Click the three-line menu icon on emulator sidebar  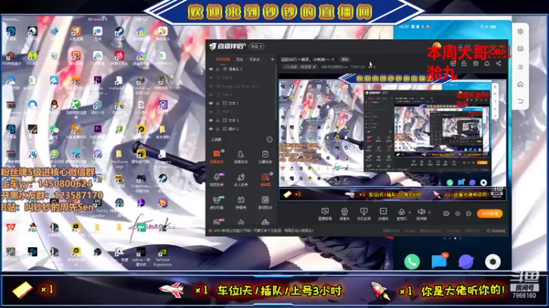pos(520,66)
